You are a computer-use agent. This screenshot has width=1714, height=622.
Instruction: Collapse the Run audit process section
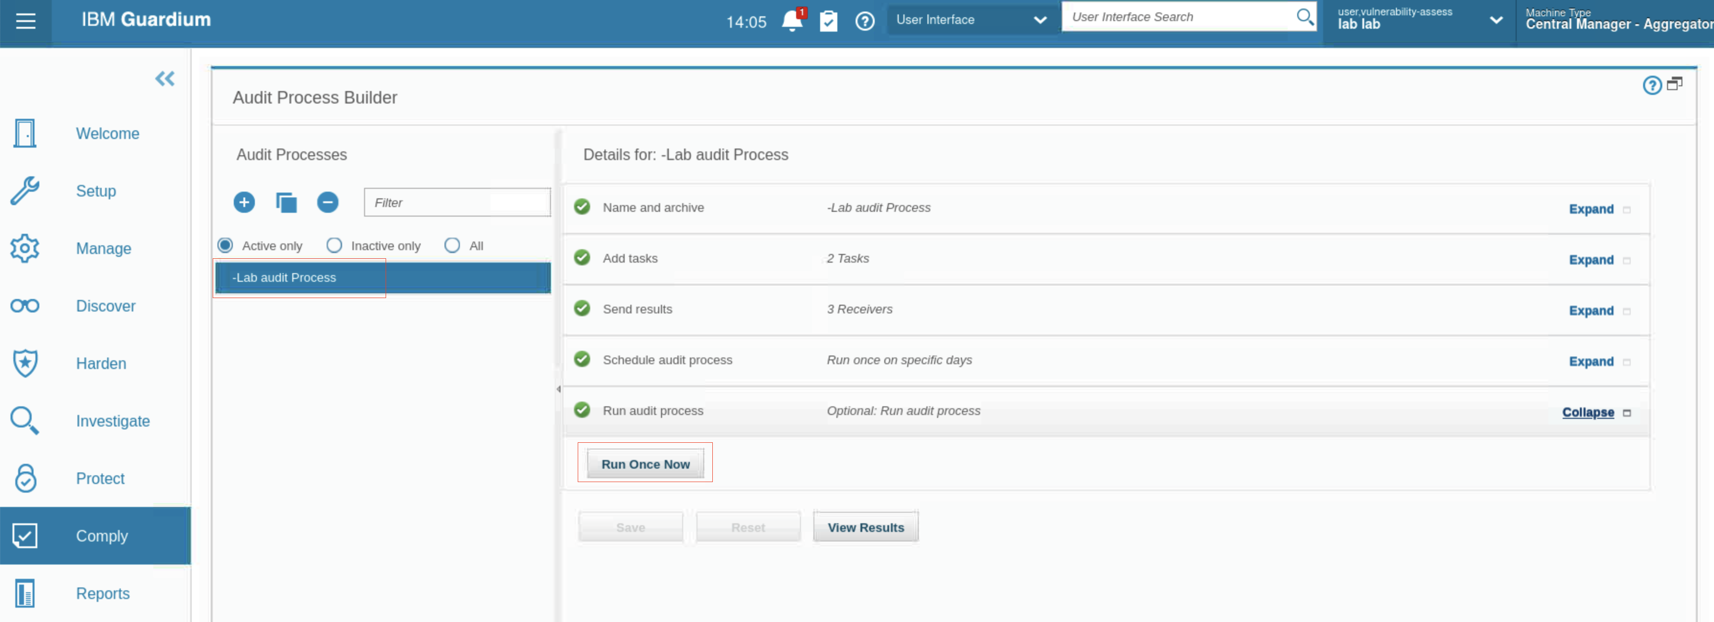(x=1588, y=413)
